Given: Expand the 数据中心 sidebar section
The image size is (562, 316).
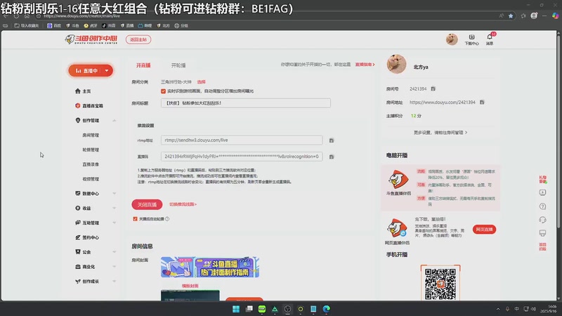Looking at the screenshot, I should point(114,194).
